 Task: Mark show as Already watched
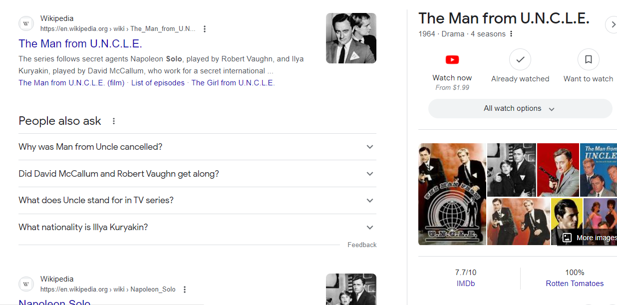point(520,60)
